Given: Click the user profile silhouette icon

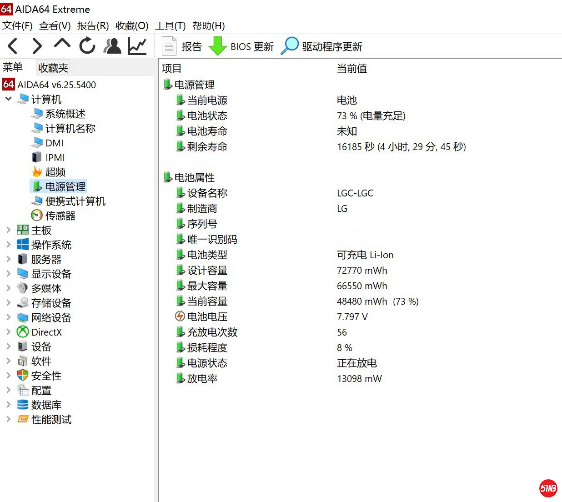Looking at the screenshot, I should point(112,46).
